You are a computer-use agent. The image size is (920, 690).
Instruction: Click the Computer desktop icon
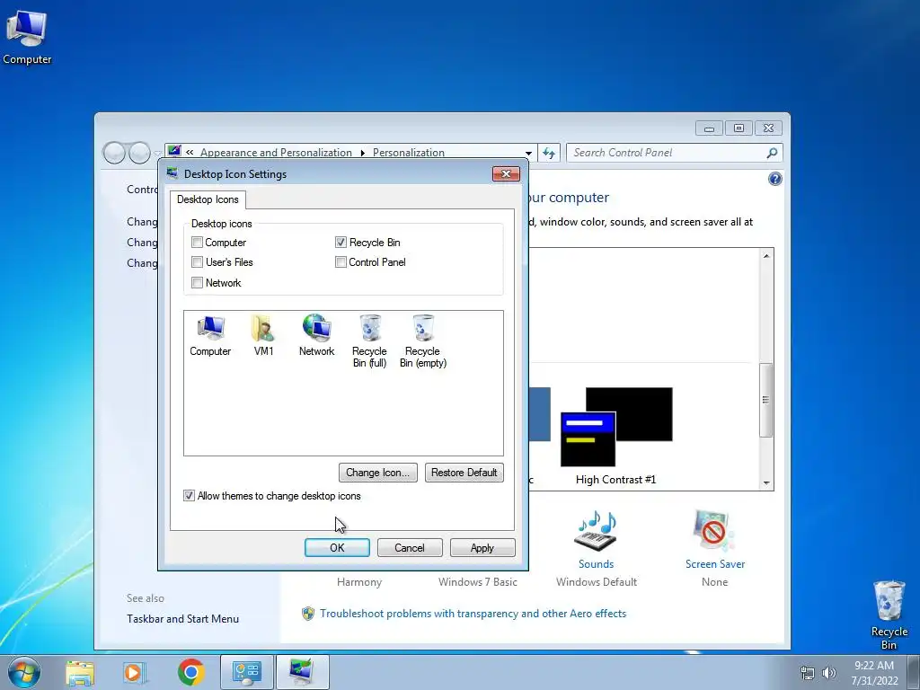pyautogui.click(x=26, y=36)
